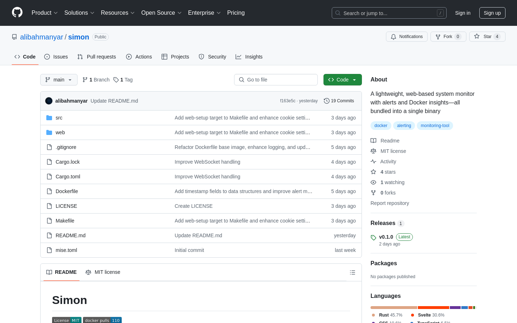The height and width of the screenshot is (323, 517).
Task: Open the .gitignore file
Action: pos(66,147)
